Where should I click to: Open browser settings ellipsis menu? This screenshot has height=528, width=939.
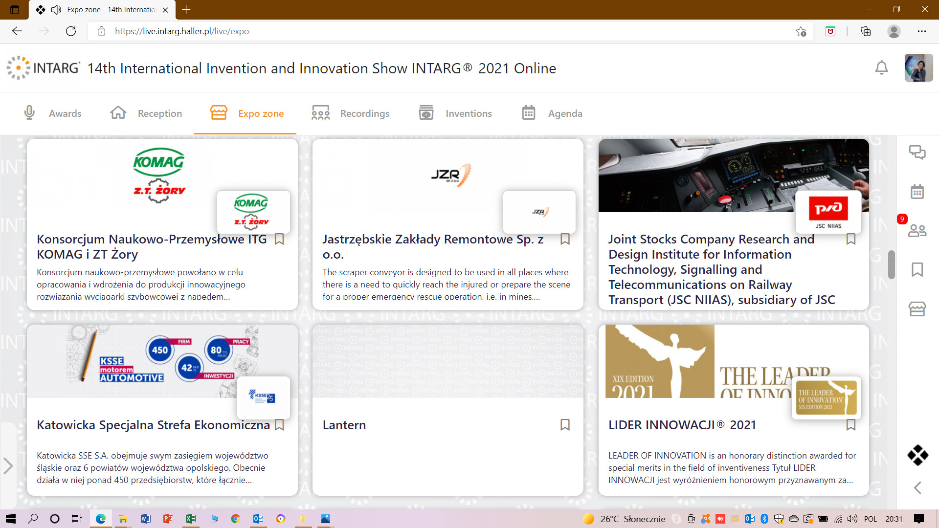[922, 31]
